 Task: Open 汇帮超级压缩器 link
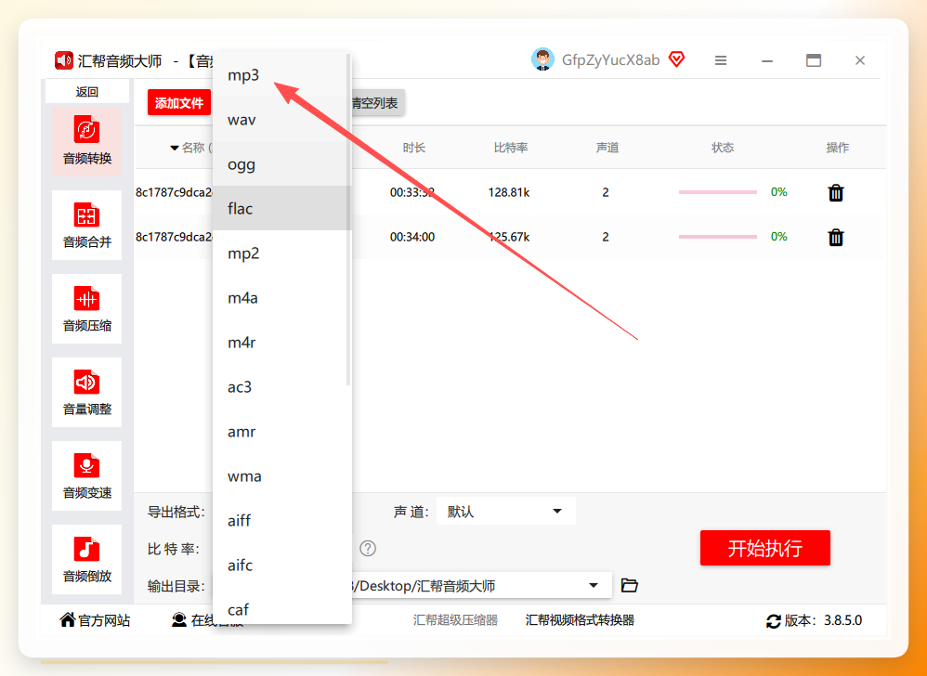click(x=455, y=620)
